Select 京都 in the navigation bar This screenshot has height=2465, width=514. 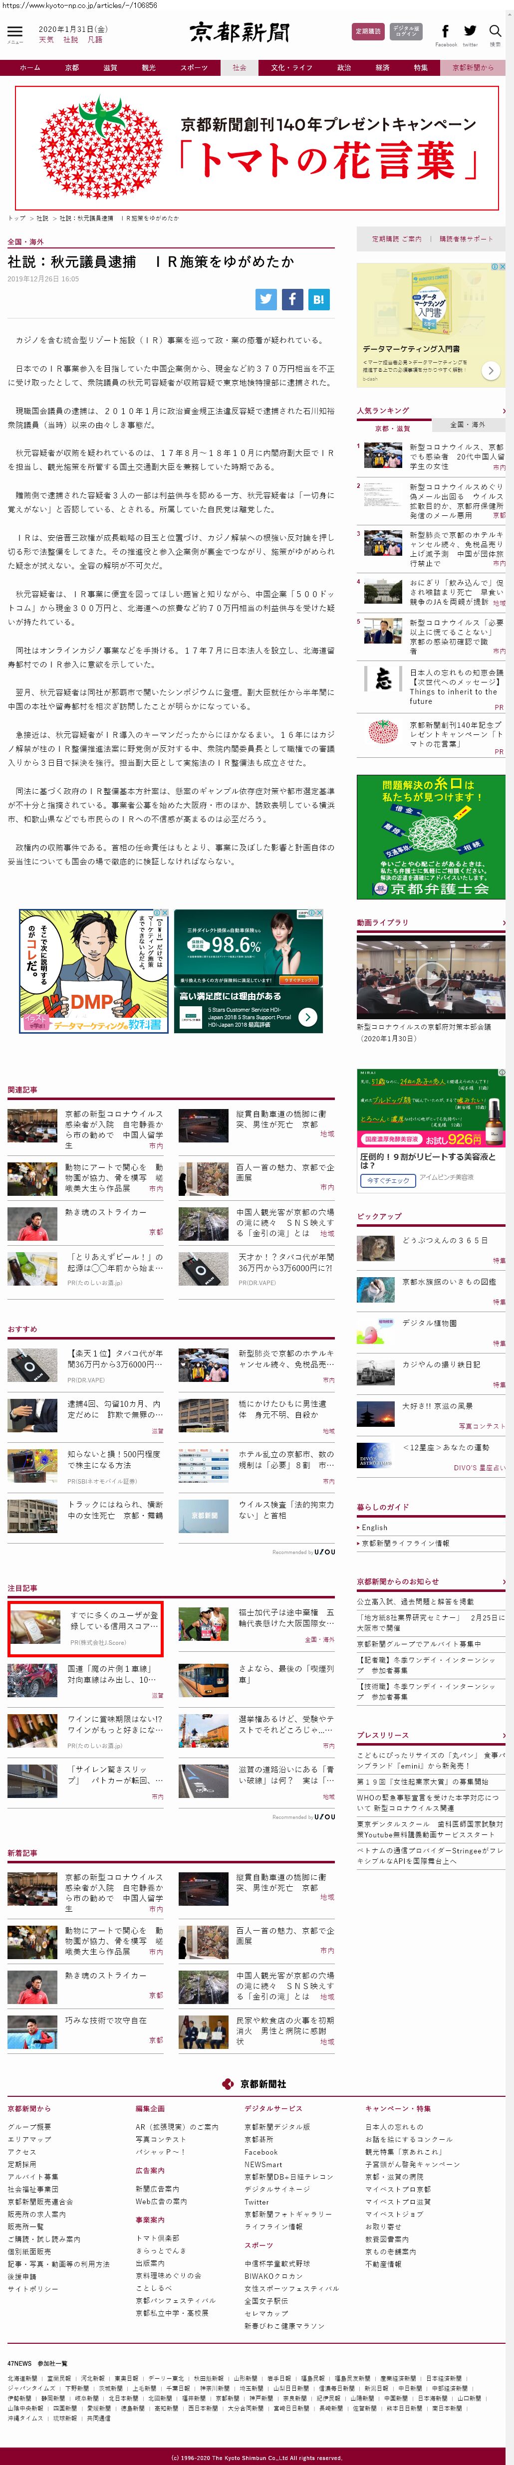click(x=72, y=68)
